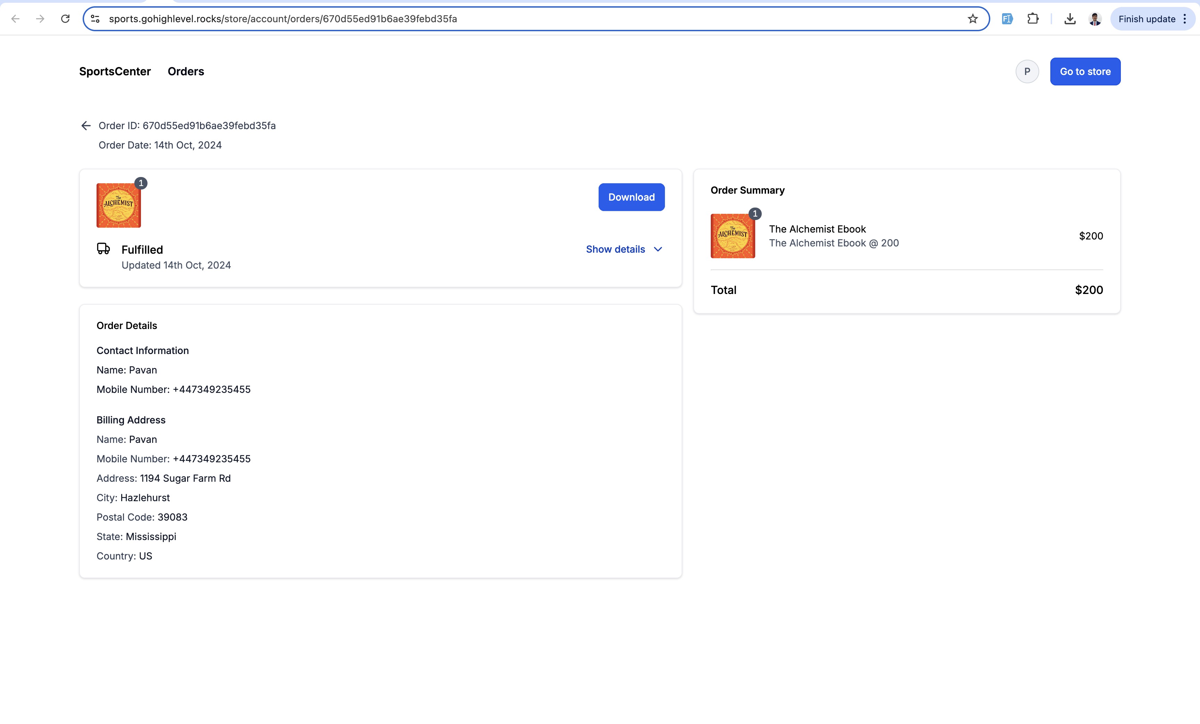Click the back arrow beside Order ID
The image size is (1200, 724).
point(86,126)
